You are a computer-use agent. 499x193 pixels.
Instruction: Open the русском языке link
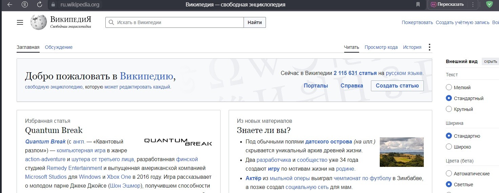404,73
